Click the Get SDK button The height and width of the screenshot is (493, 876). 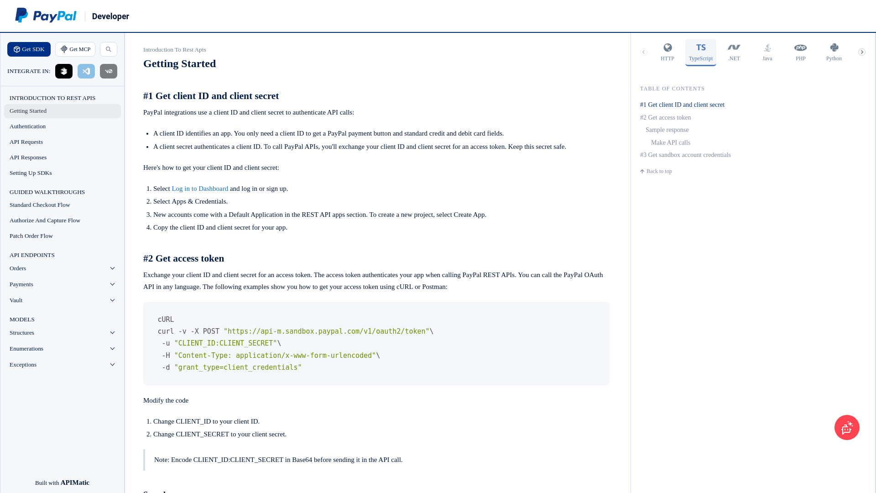pyautogui.click(x=29, y=49)
